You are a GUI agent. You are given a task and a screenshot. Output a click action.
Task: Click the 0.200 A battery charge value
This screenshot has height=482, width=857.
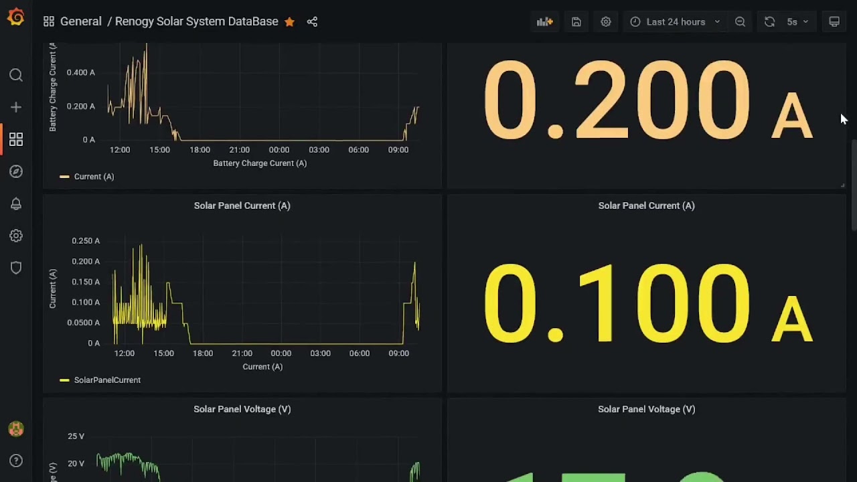point(647,100)
